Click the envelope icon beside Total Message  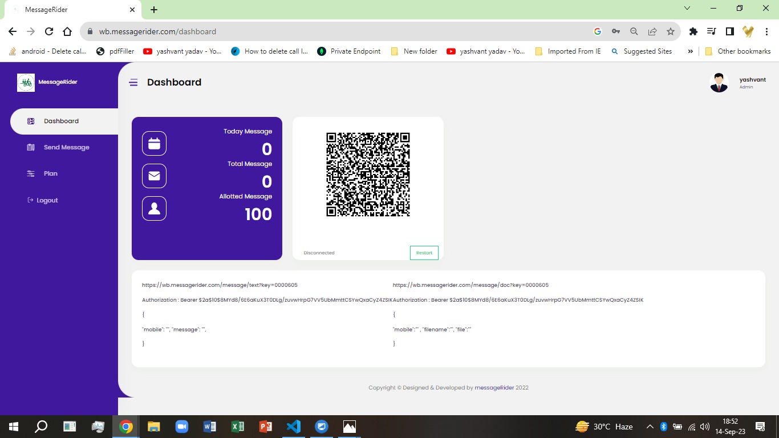(x=154, y=176)
